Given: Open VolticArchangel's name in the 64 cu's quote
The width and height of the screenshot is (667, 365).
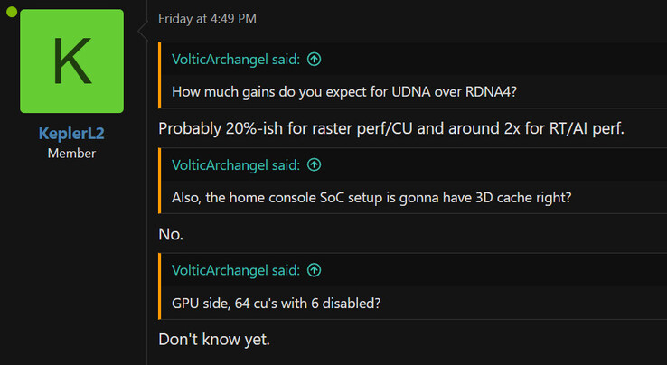Looking at the screenshot, I should pos(237,269).
